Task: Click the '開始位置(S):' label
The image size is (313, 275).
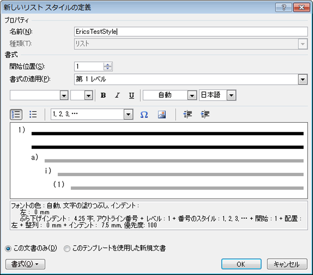Action: (27, 67)
